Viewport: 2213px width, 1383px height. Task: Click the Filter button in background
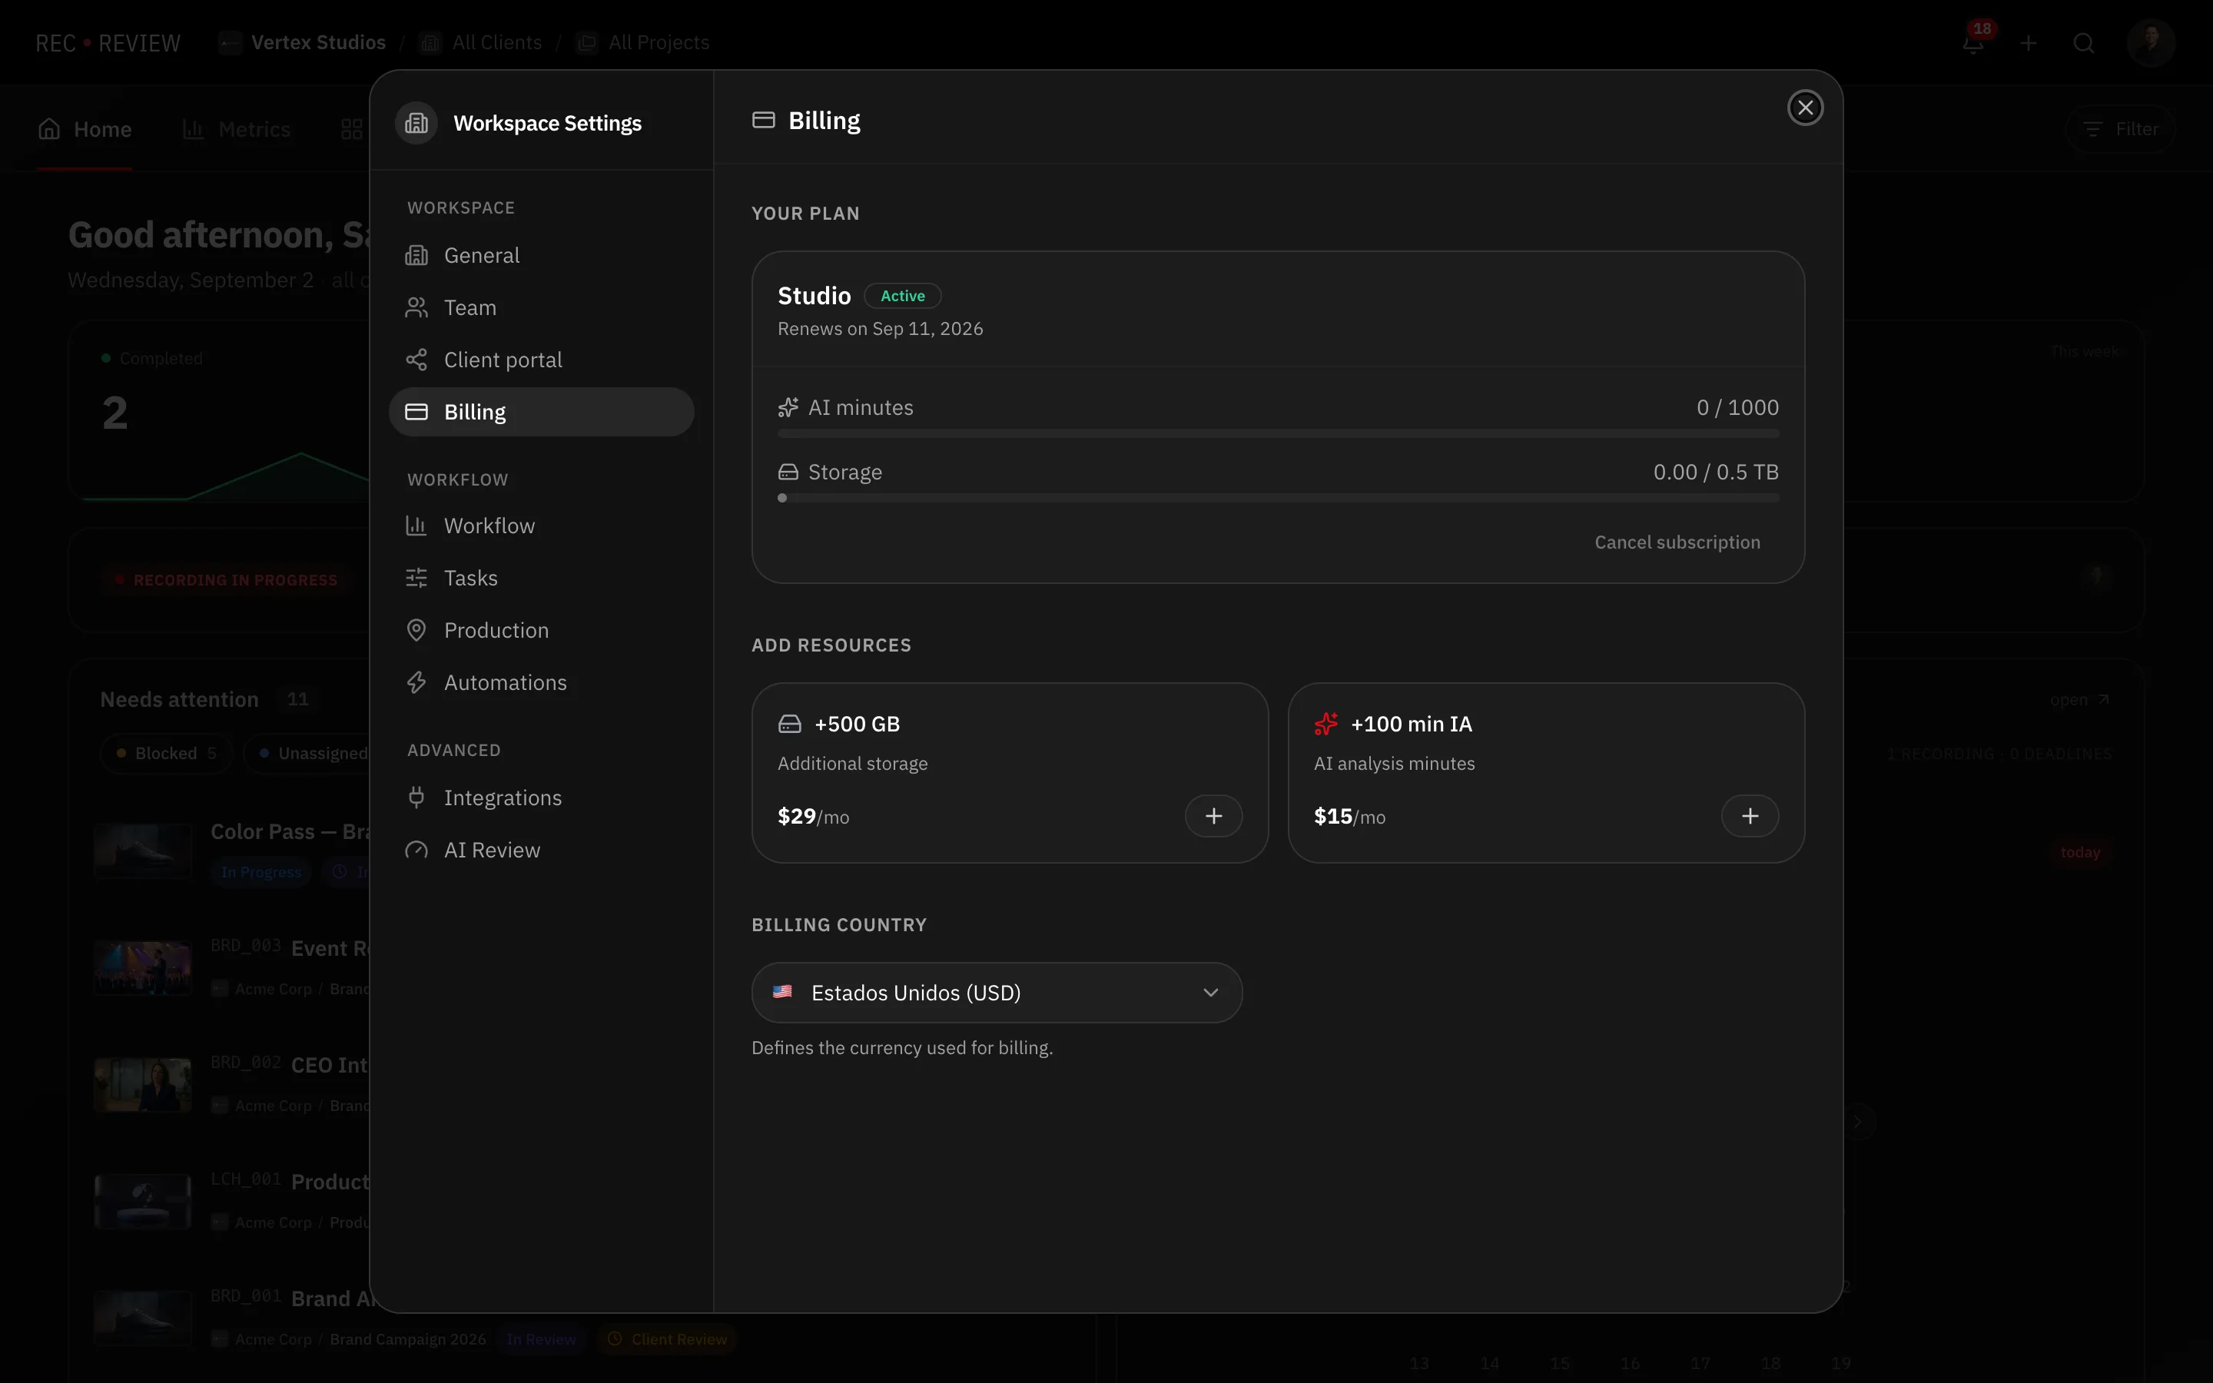[x=2121, y=129]
